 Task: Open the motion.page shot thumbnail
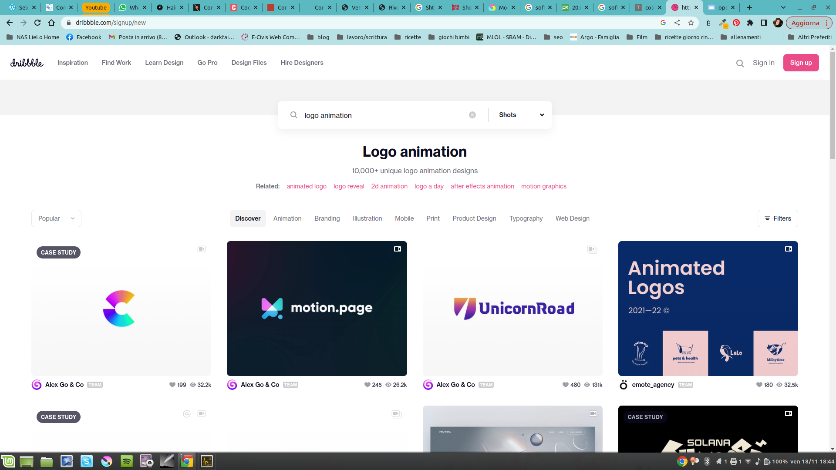317,309
